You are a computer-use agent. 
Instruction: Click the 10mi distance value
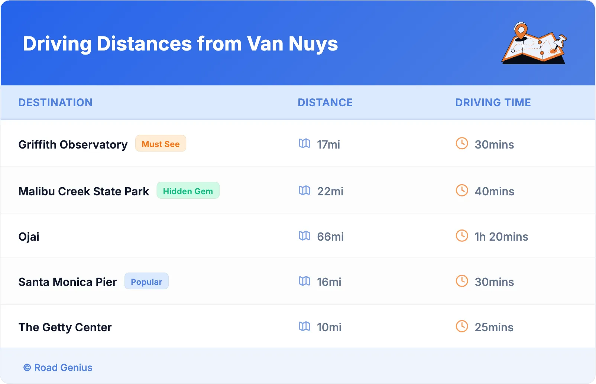(329, 327)
